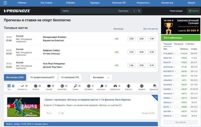Click odds 4.50 for Филадельфия match
Viewport: 201px width, 127px height.
pos(142,39)
